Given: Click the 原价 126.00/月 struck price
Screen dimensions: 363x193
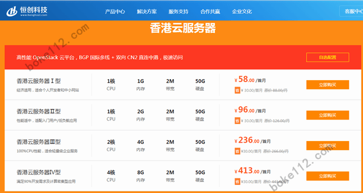Looking at the screenshot, I should [x=277, y=121].
